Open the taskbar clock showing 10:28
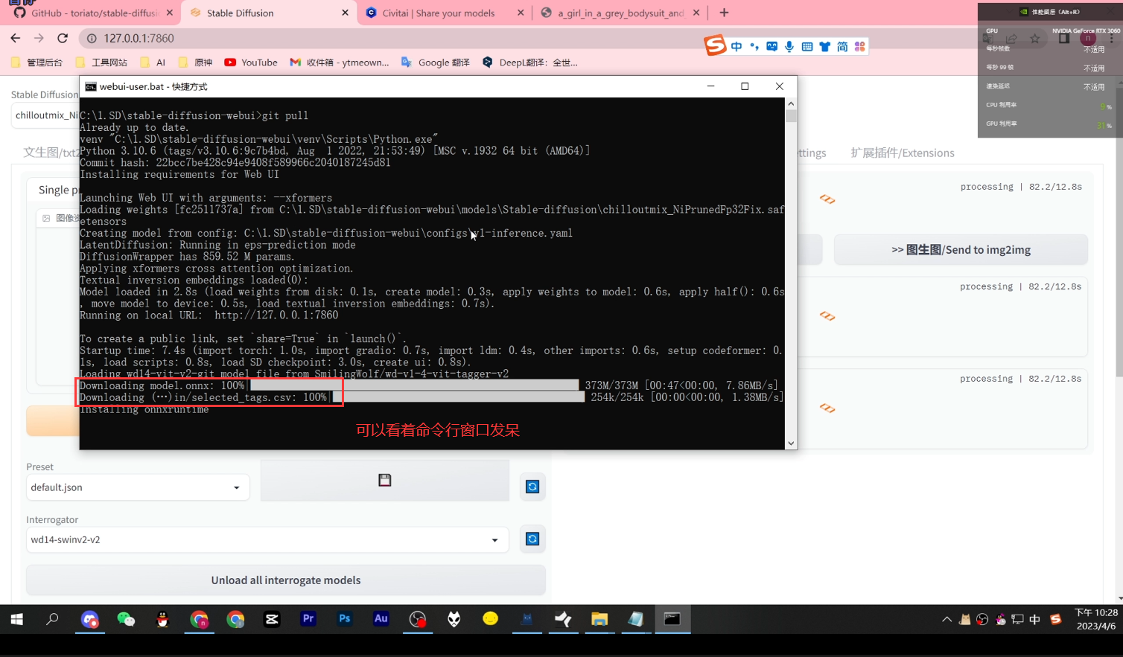The image size is (1123, 657). [1095, 619]
